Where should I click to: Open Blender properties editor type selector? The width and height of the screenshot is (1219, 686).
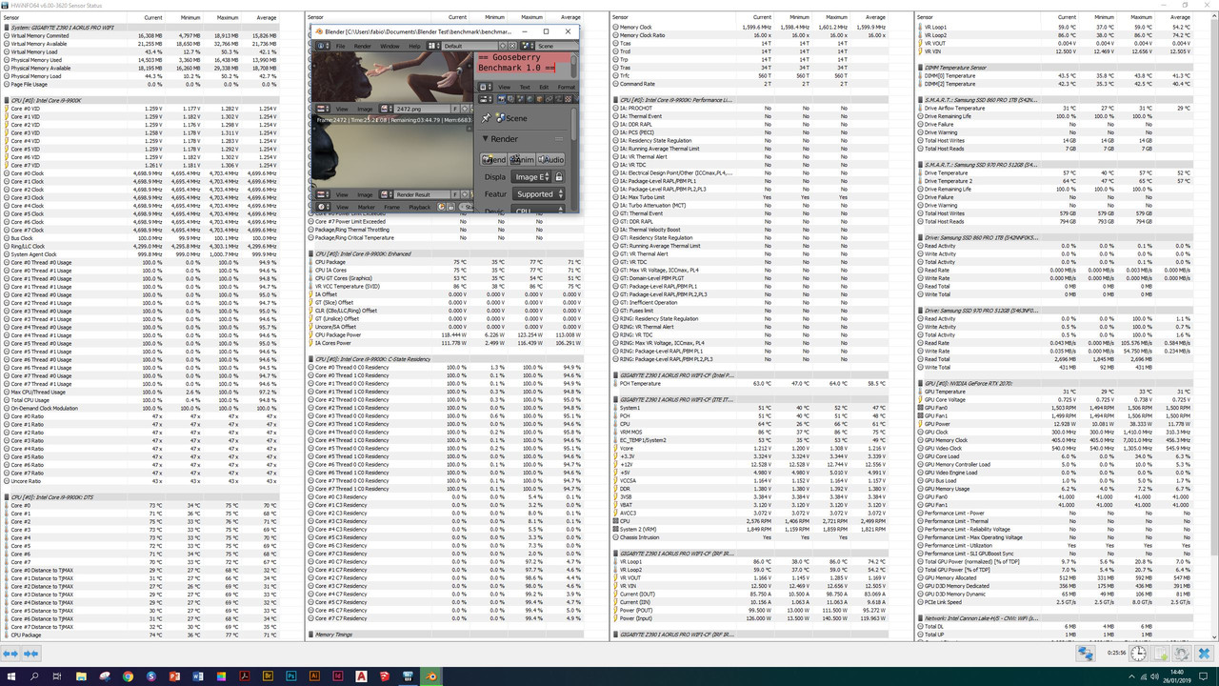486,99
